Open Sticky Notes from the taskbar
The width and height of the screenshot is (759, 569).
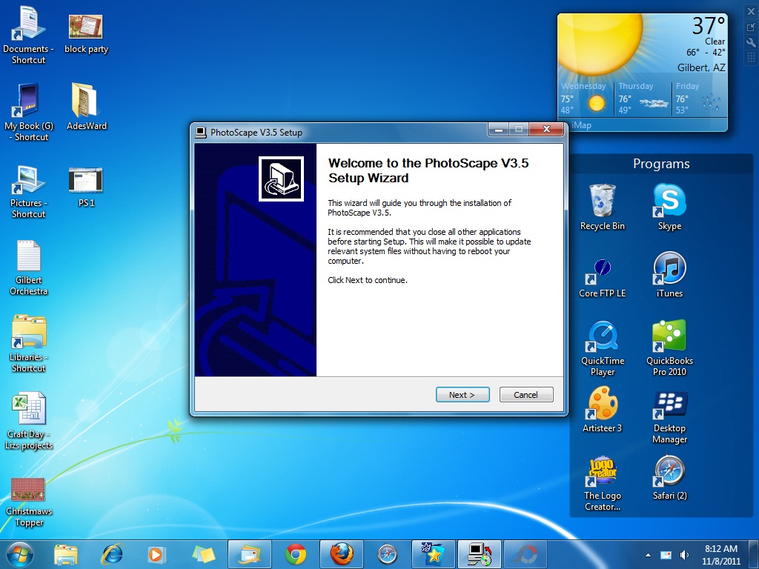coord(203,554)
